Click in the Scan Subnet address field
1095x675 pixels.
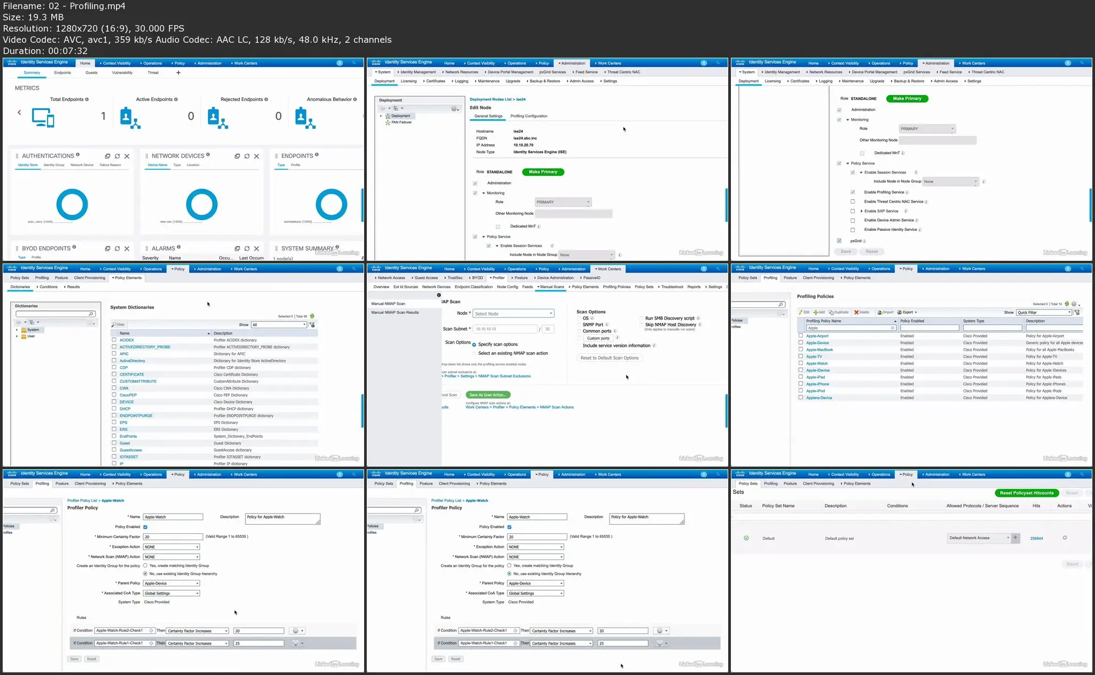tap(505, 329)
